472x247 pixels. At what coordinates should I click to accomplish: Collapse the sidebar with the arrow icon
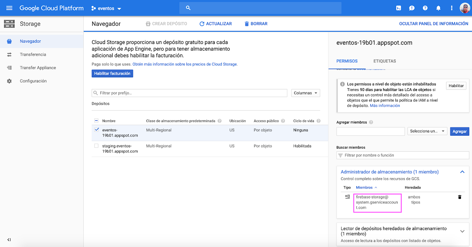pyautogui.click(x=9, y=240)
